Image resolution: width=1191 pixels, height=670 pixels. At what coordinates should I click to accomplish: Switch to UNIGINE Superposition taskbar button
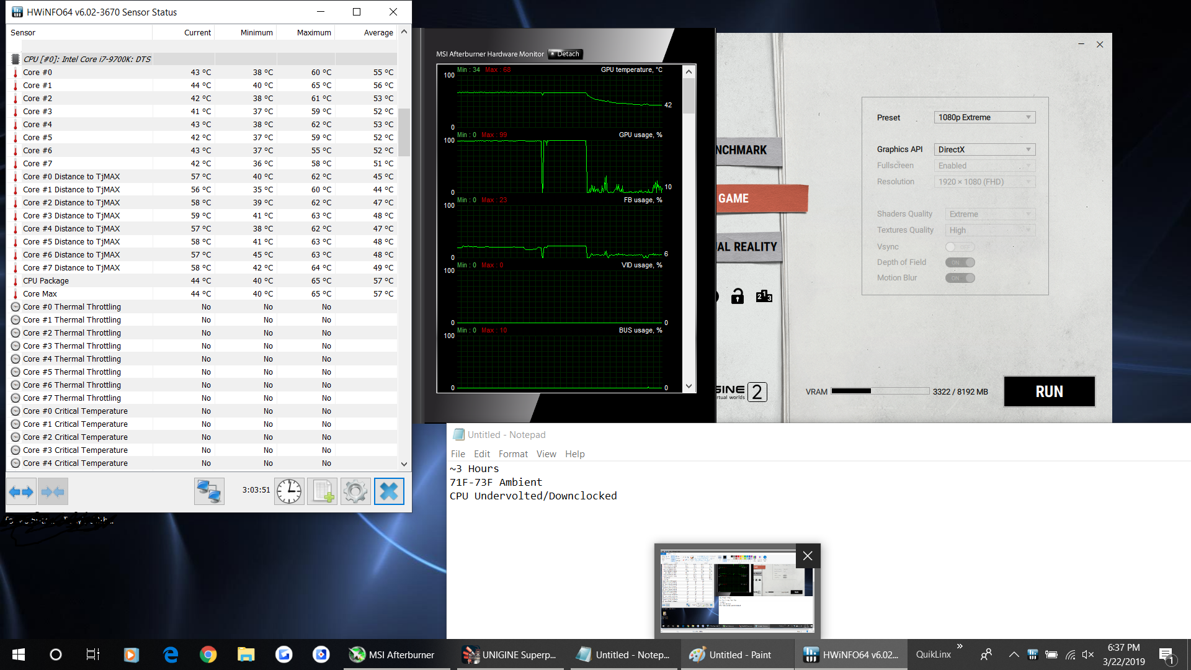pyautogui.click(x=511, y=654)
